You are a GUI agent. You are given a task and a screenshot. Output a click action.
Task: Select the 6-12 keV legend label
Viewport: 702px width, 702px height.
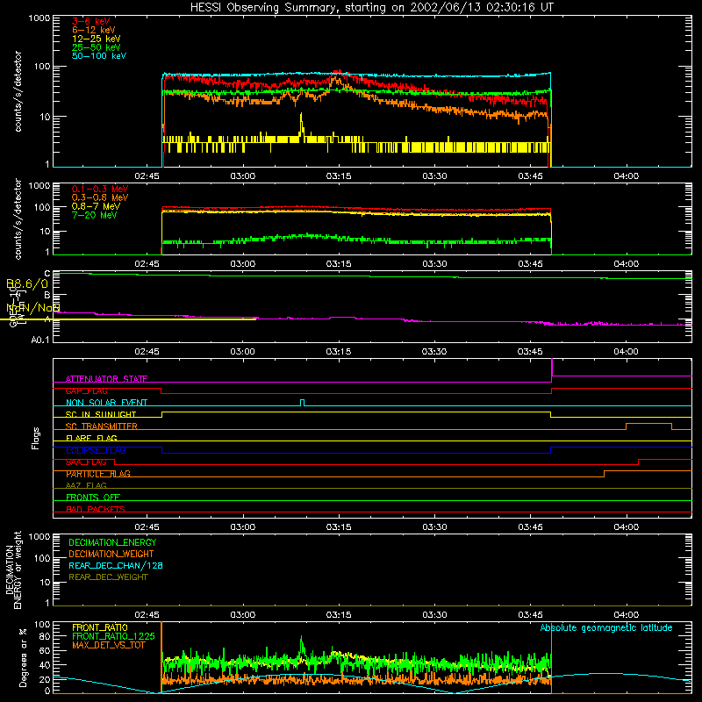[93, 30]
